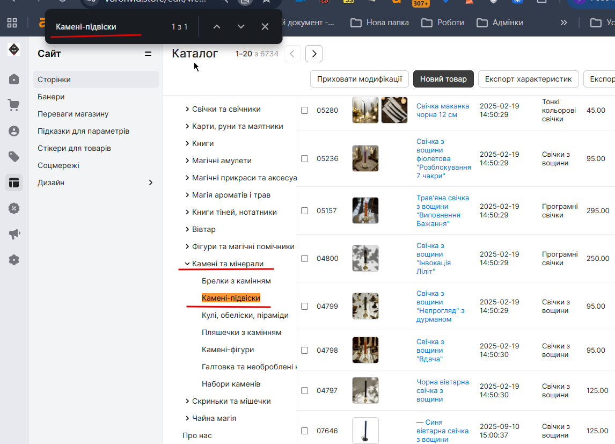Screen dimensions: 615x444
Task: Collapse the Сайт menu with hamburger icon
Action: coord(148,54)
